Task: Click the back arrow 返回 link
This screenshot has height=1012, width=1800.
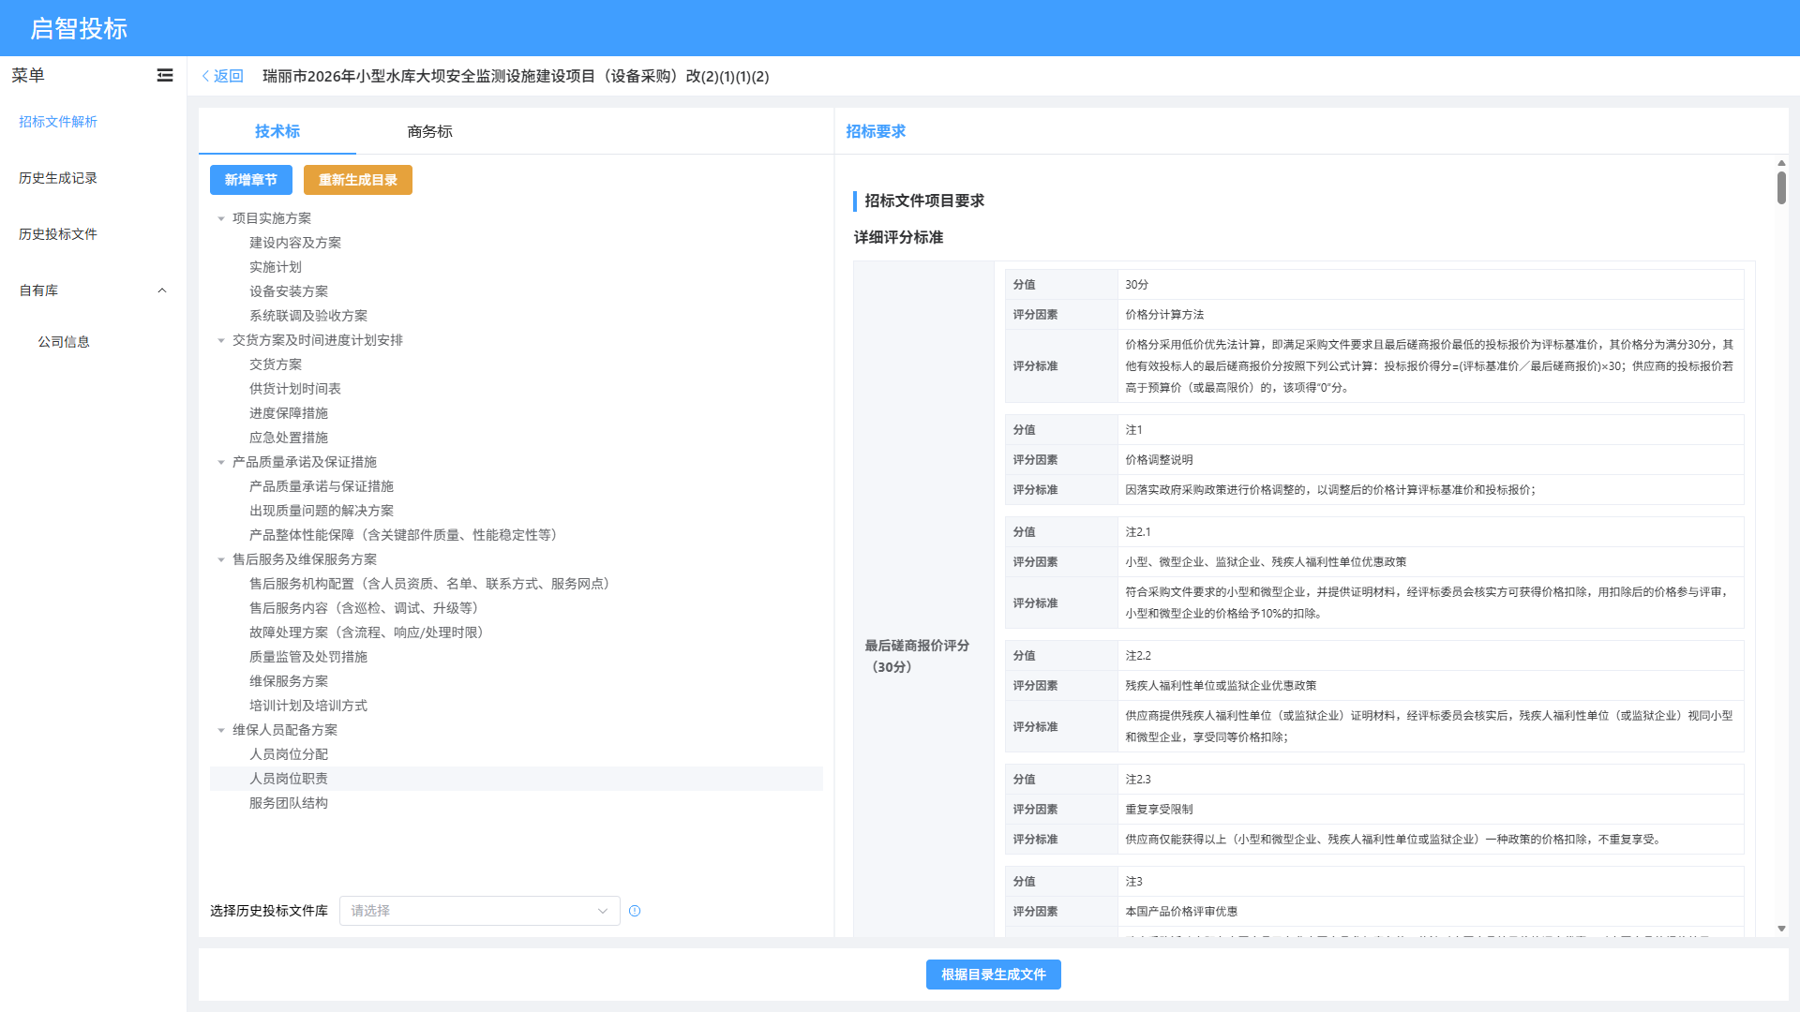Action: 222,76
